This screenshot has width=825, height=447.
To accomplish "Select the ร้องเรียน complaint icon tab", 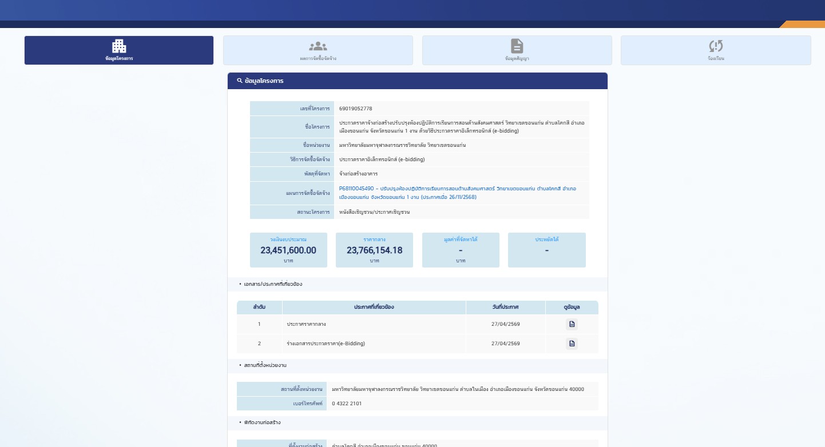I will click(x=716, y=46).
